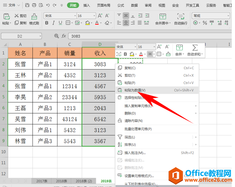Toggle Bold formatting in the ribbon
Image resolution: width=235 pixels, height=187 pixels.
(x=47, y=23)
